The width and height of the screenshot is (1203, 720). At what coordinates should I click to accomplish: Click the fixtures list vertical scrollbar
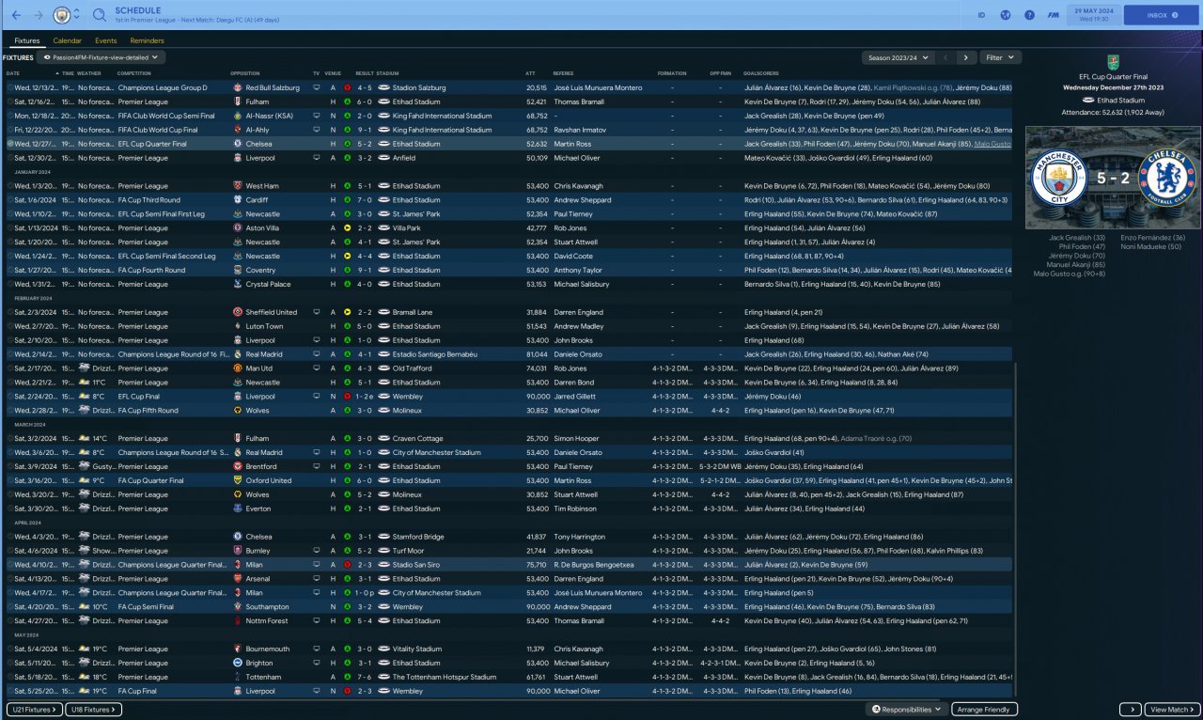click(x=1015, y=529)
